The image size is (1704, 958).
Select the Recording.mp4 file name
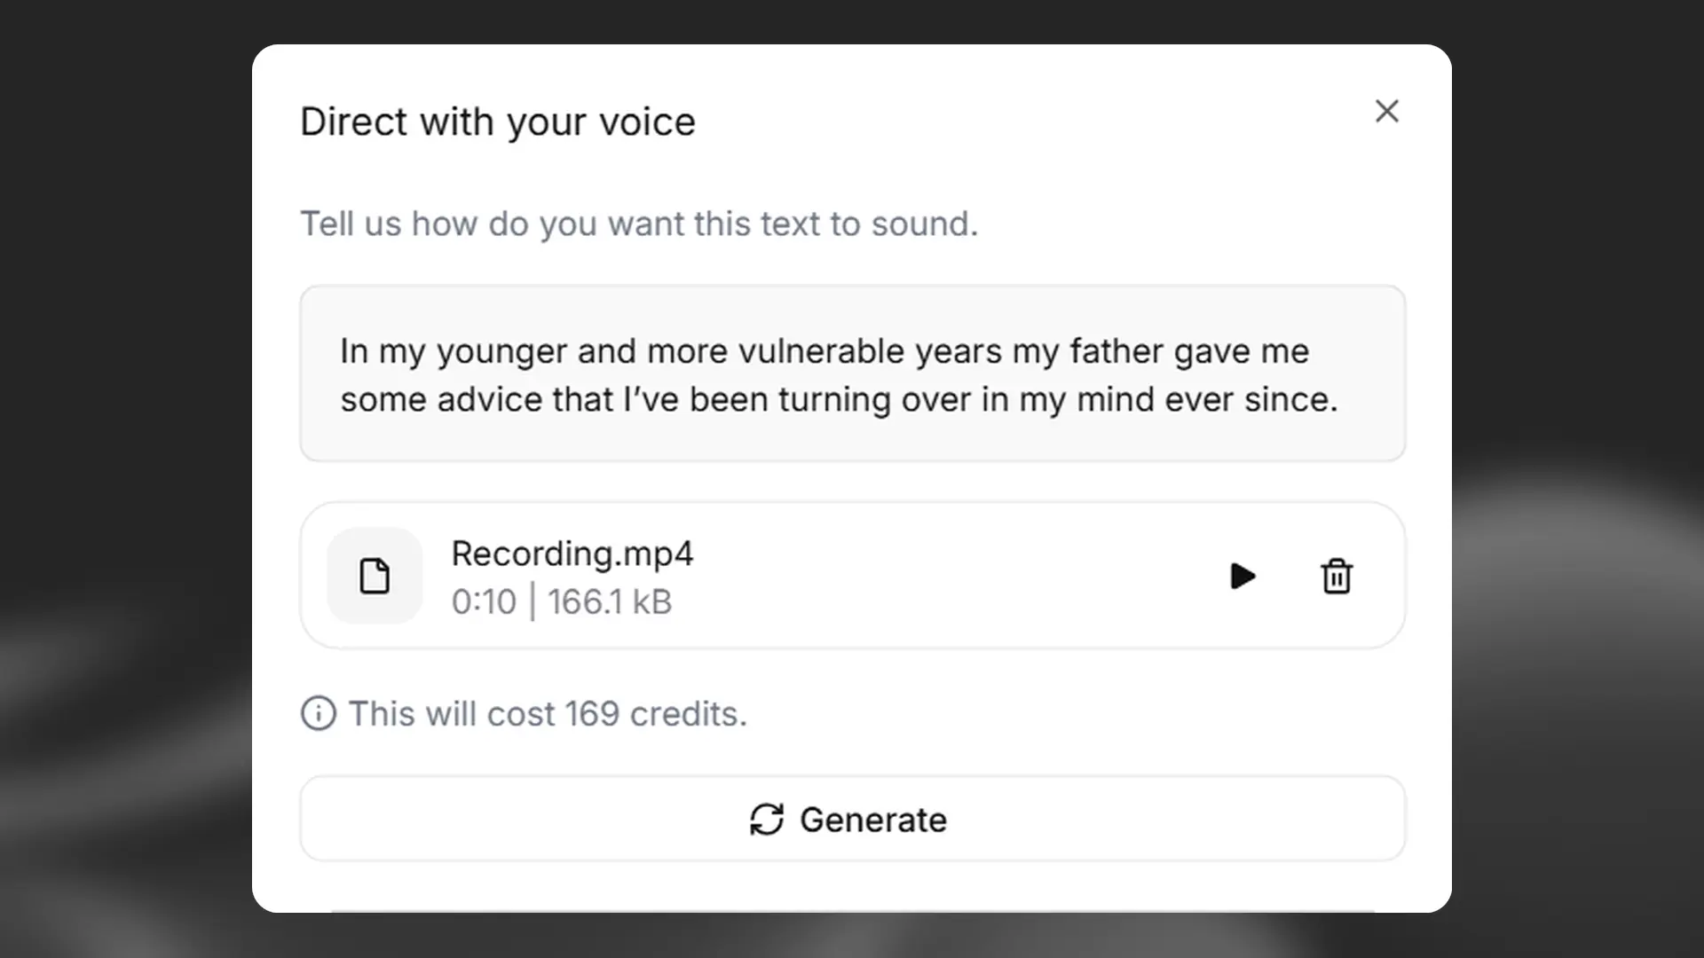[572, 554]
